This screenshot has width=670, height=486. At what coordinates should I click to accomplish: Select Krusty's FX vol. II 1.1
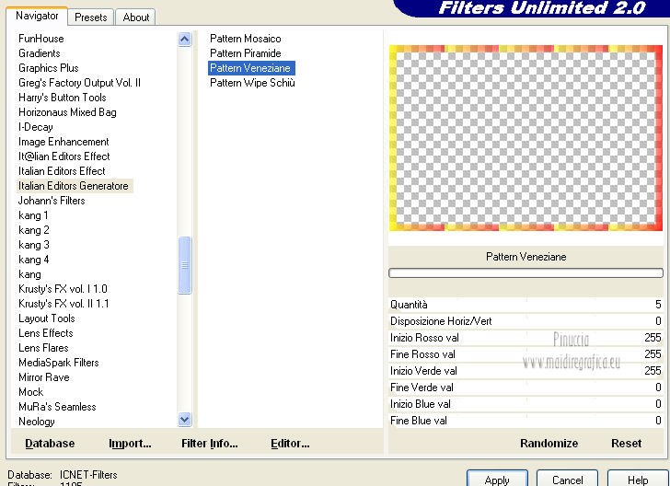(x=64, y=304)
